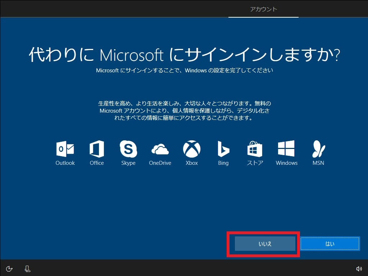The image size is (368, 276).
Task: Click the subtitle about Windows の設定を完了
Action: coord(185,71)
